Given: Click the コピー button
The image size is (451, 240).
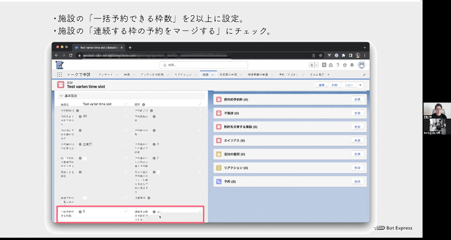Looking at the screenshot, I should point(349,85).
